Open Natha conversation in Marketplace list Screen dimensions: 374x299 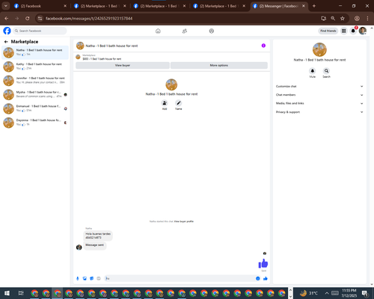tap(35, 52)
